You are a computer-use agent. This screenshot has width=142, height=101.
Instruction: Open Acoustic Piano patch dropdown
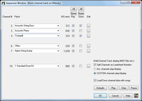pyautogui.click(x=58, y=31)
